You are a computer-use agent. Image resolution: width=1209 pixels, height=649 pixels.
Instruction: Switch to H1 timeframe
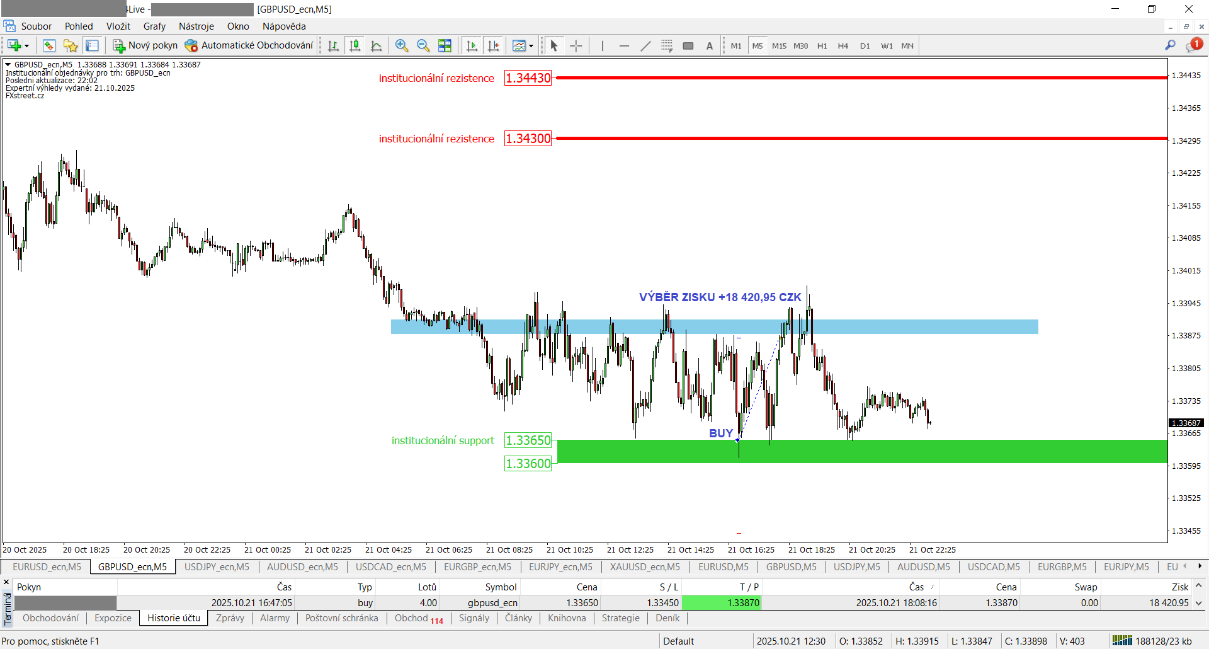click(822, 46)
